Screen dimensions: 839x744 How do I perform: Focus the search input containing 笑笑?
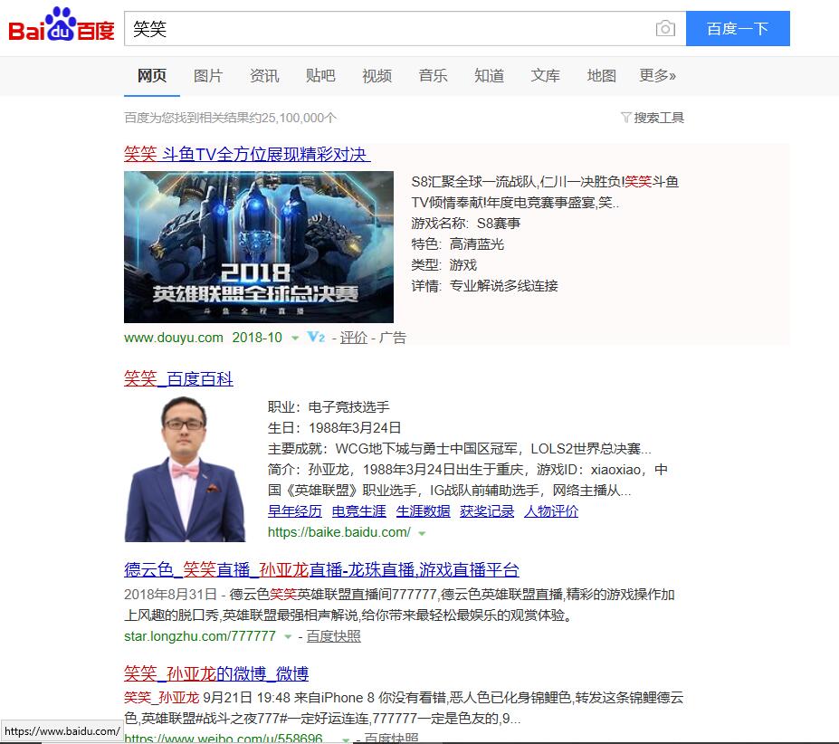[x=405, y=28]
